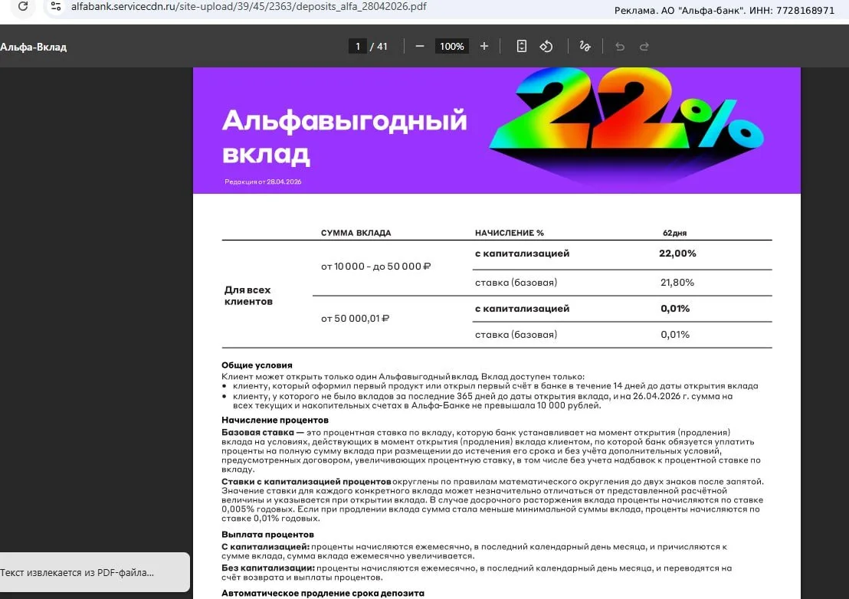Toggle fit to page icon

point(521,47)
